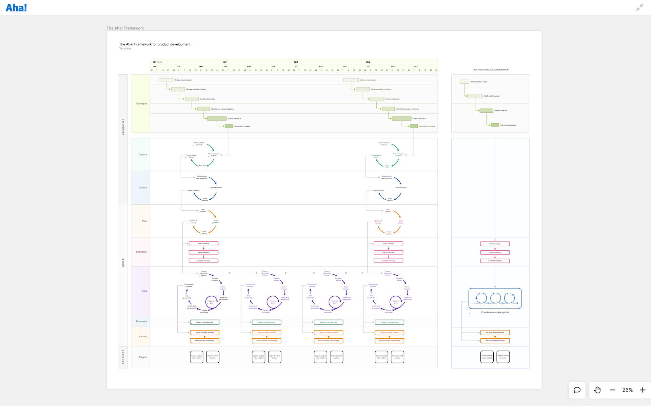The height and width of the screenshot is (406, 651).
Task: Zoom in using the plus icon
Action: pyautogui.click(x=642, y=390)
